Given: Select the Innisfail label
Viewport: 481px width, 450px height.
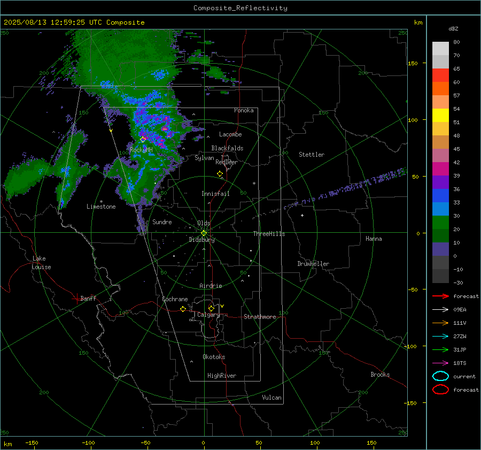Looking at the screenshot, I should tap(215, 194).
